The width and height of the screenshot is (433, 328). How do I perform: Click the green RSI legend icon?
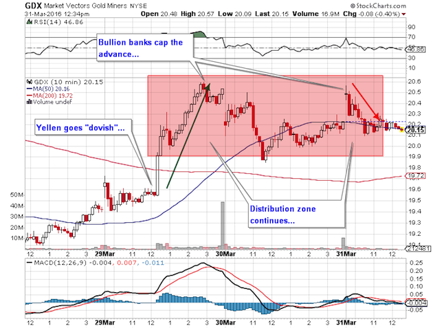29,22
